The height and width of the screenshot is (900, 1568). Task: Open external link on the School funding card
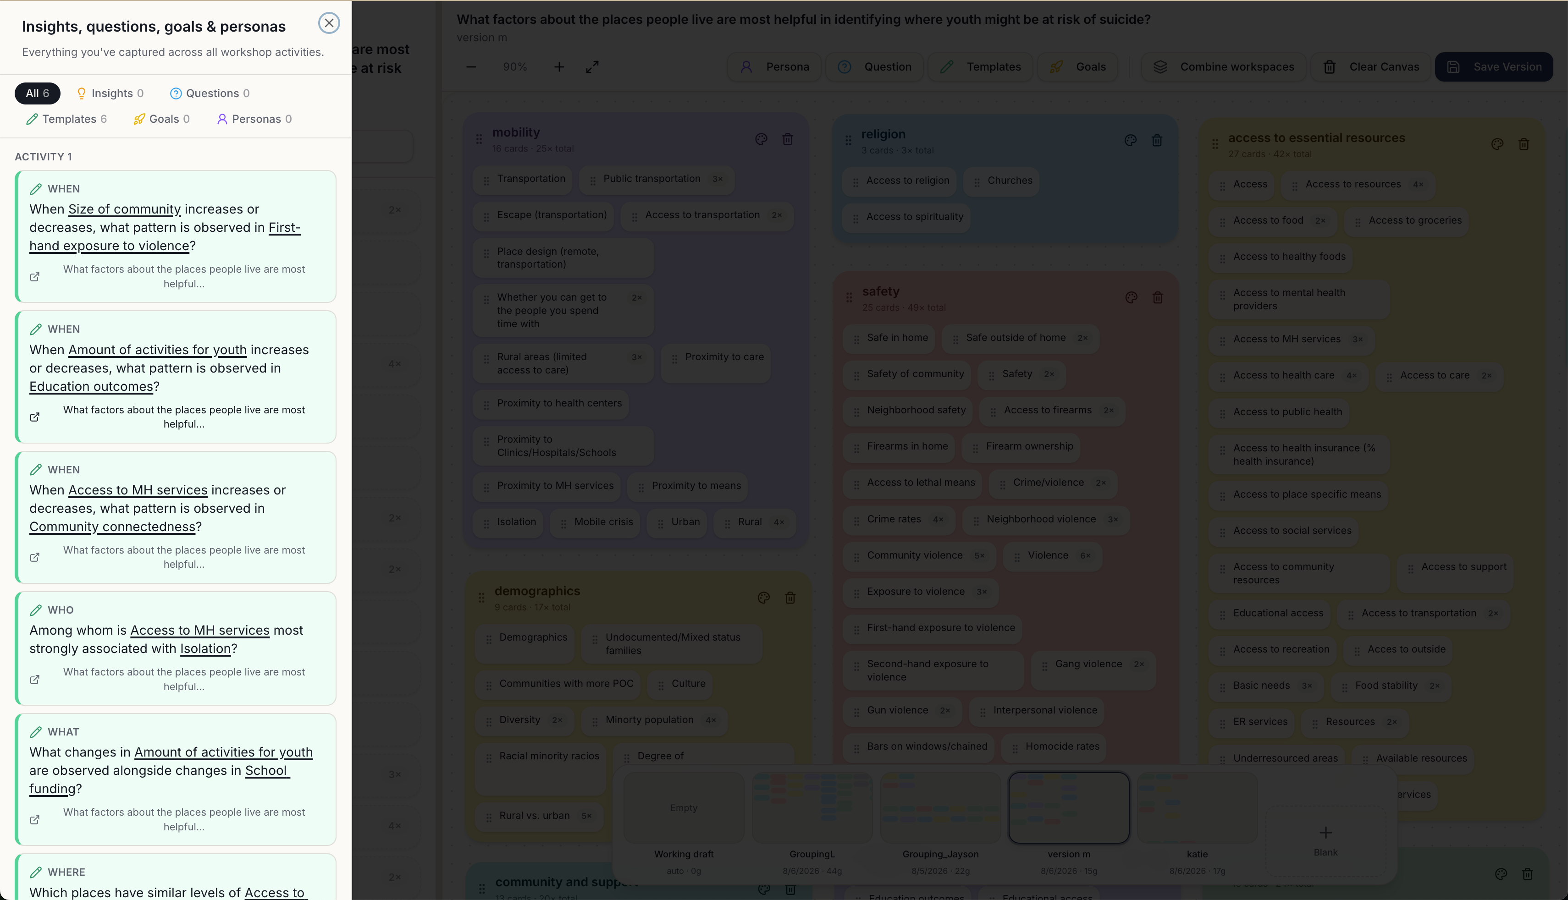35,820
